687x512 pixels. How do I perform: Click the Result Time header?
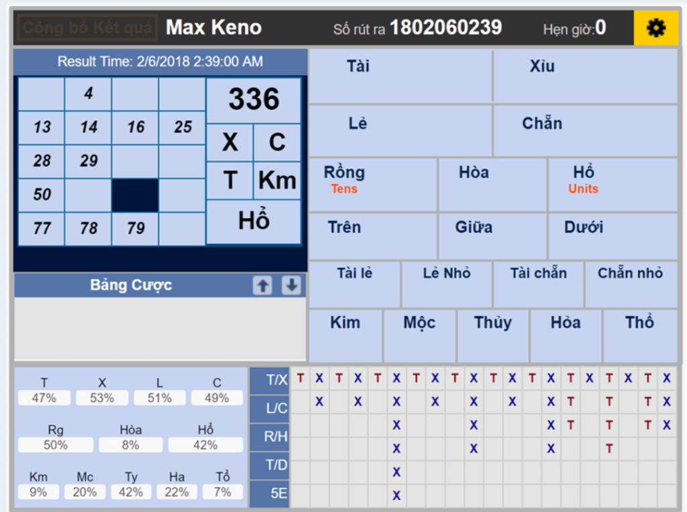160,61
